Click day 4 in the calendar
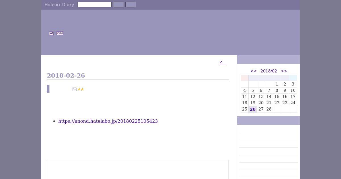 coord(244,90)
